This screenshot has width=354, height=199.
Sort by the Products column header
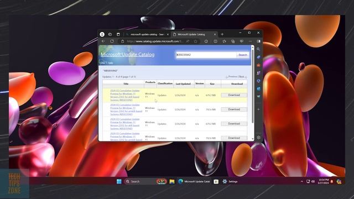150,82
